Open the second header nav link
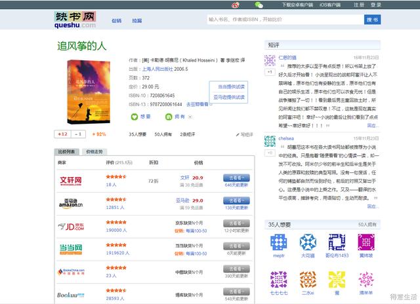Viewport: 420px width, 304px height. 137,20
